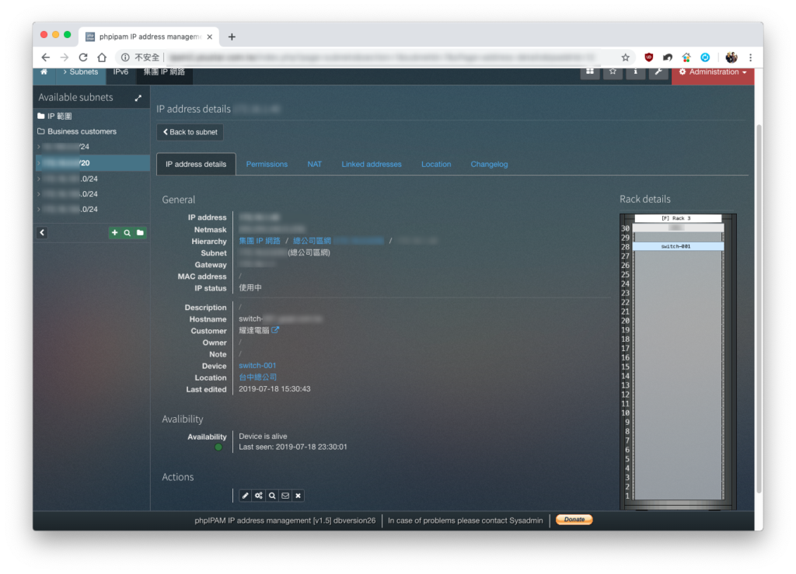Reload the page in the browser
This screenshot has height=574, width=796.
pyautogui.click(x=83, y=57)
